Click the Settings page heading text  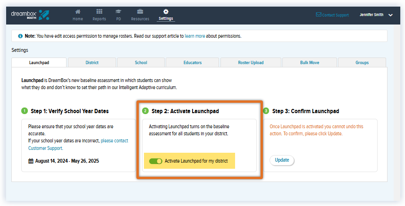[x=20, y=50]
